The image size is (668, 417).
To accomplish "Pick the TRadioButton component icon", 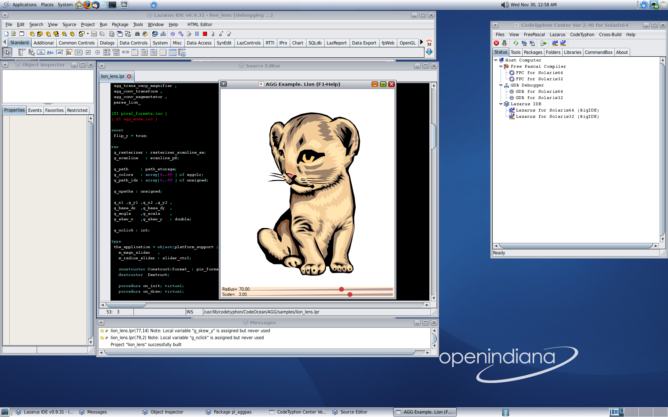I will tap(97, 52).
